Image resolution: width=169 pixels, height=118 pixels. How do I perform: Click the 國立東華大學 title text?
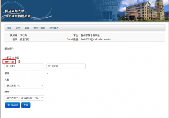pos(15,11)
